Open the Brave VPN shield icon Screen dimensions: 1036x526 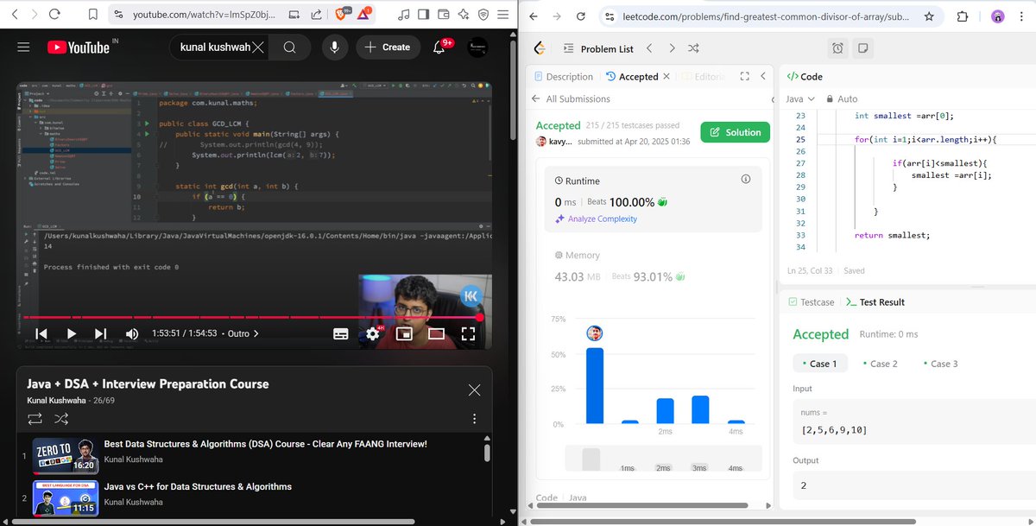tap(483, 15)
